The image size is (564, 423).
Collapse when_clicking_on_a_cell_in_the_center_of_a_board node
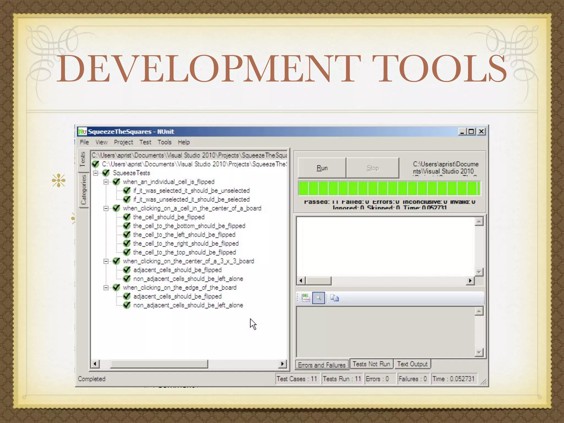(x=106, y=208)
